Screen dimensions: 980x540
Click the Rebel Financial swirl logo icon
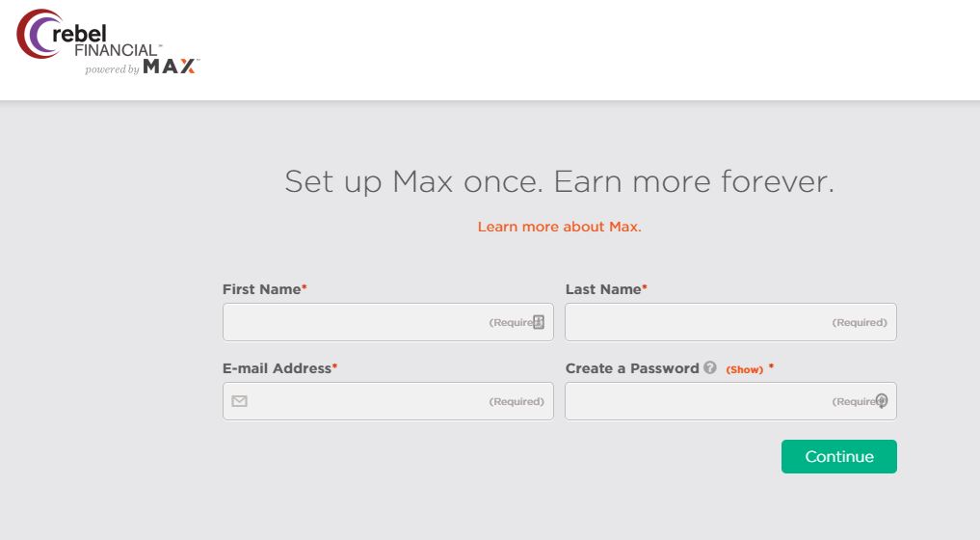(39, 34)
